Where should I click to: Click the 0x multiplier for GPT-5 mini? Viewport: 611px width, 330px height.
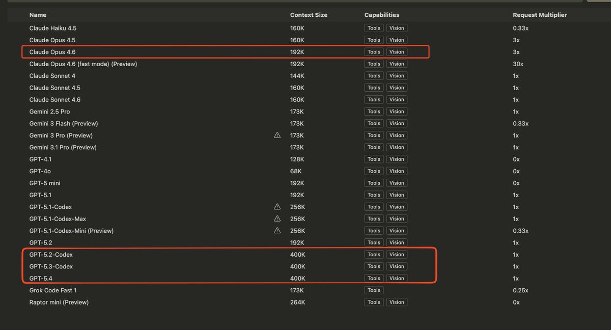[516, 183]
